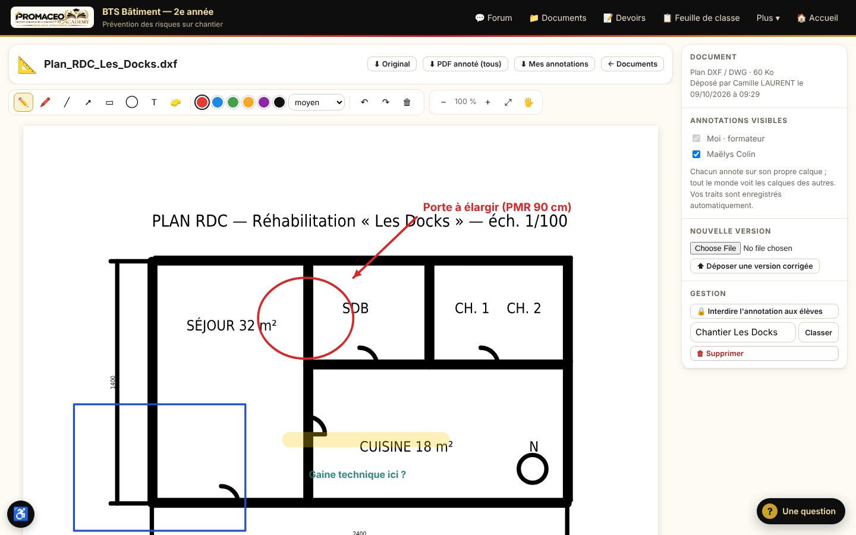
Task: Undo the last annotation stroke
Action: tap(364, 102)
